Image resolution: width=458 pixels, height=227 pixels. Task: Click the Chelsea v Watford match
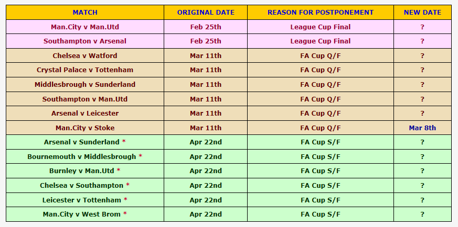pyautogui.click(x=84, y=55)
